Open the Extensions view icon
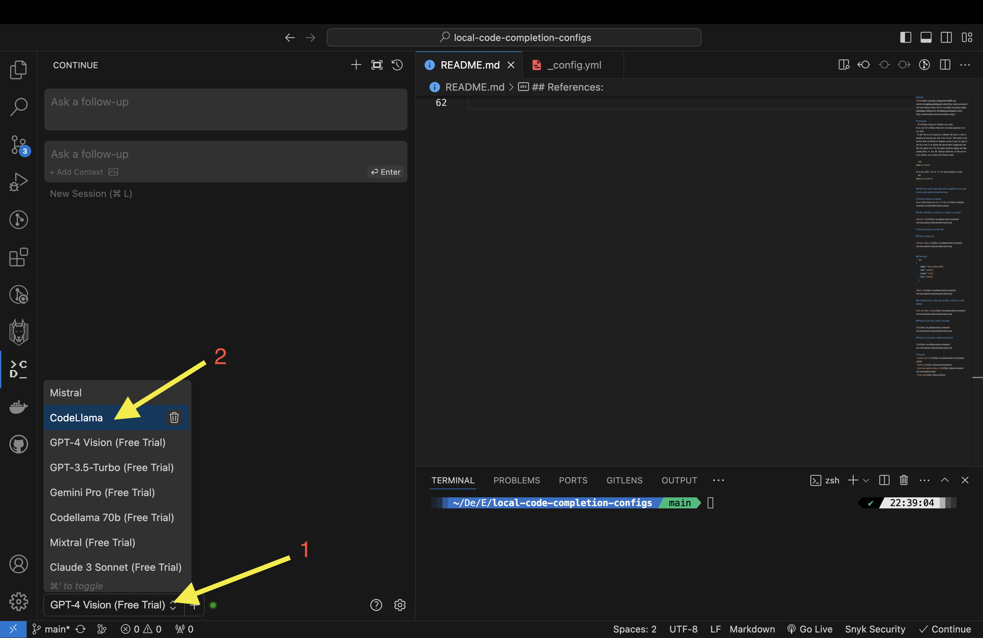The image size is (983, 638). (x=19, y=258)
